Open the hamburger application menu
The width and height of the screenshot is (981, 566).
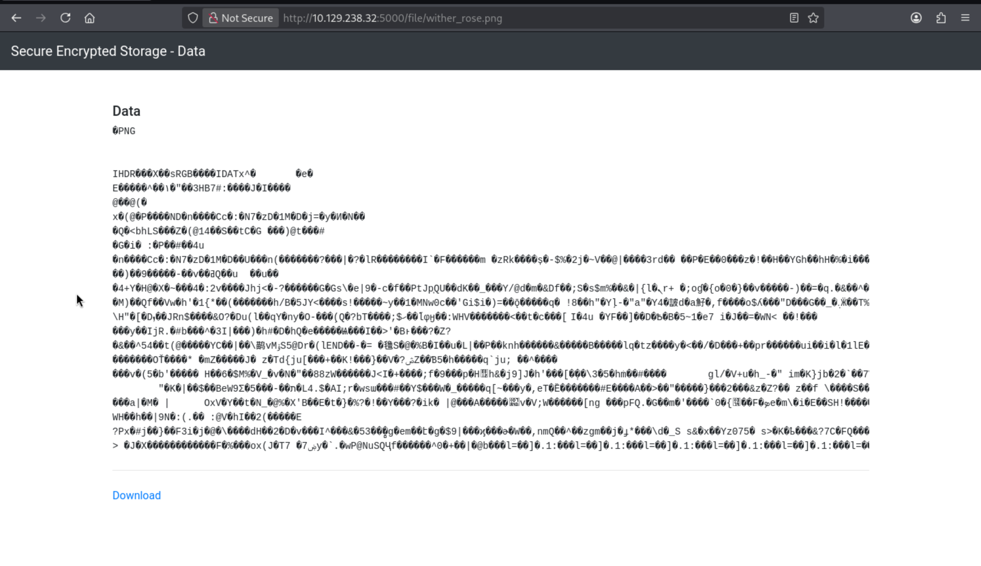tap(965, 18)
